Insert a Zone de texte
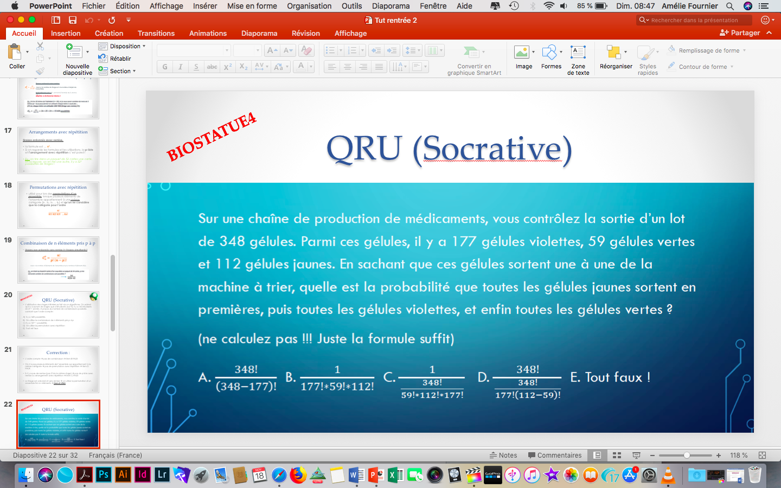Screen dimensions: 781x488 (578, 53)
